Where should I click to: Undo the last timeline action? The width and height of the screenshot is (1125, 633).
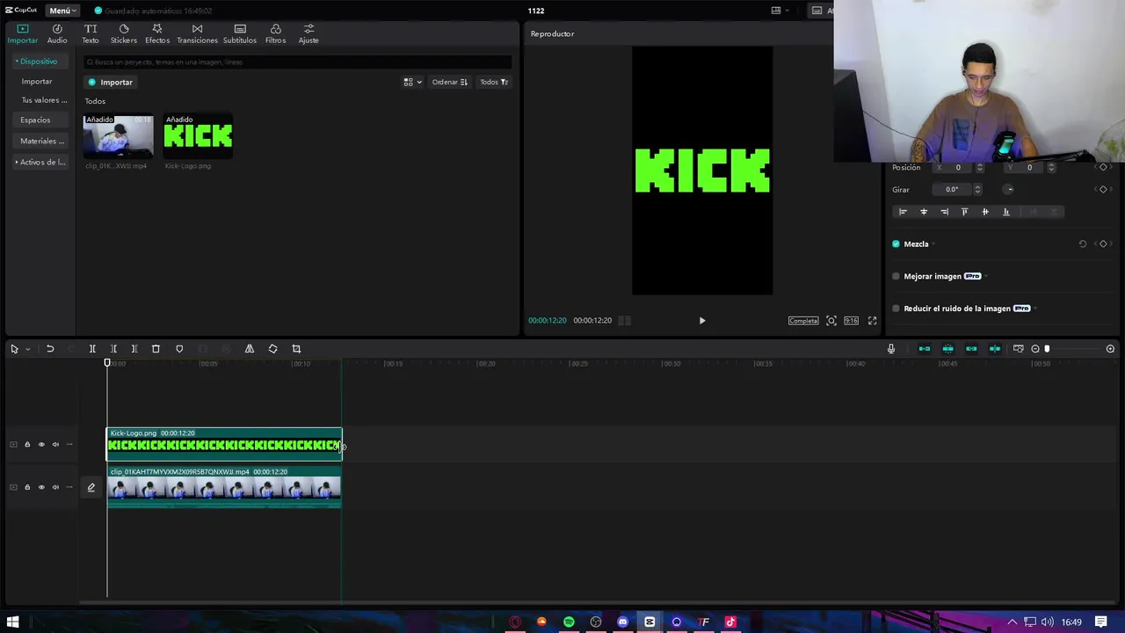(x=50, y=349)
